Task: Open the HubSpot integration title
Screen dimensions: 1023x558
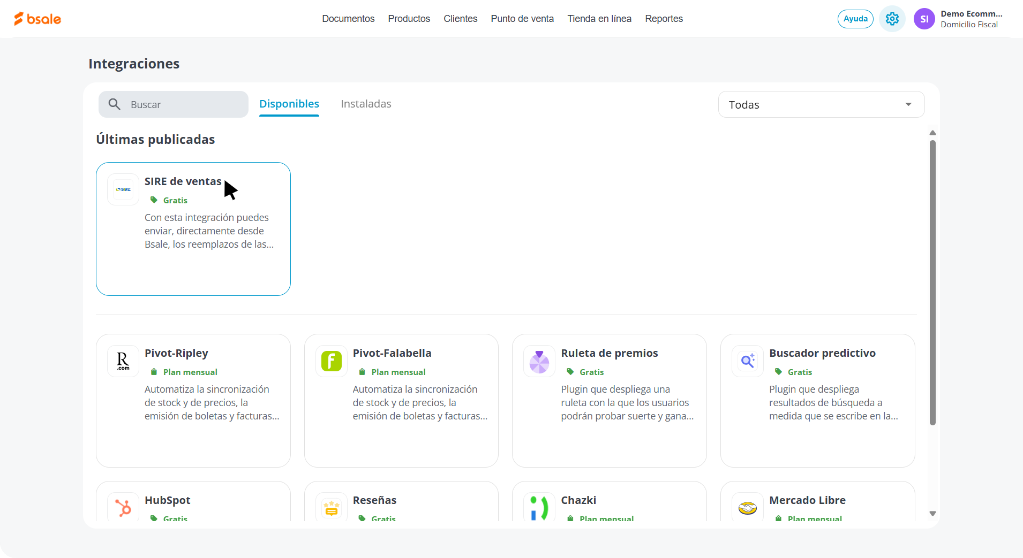Action: tap(168, 500)
